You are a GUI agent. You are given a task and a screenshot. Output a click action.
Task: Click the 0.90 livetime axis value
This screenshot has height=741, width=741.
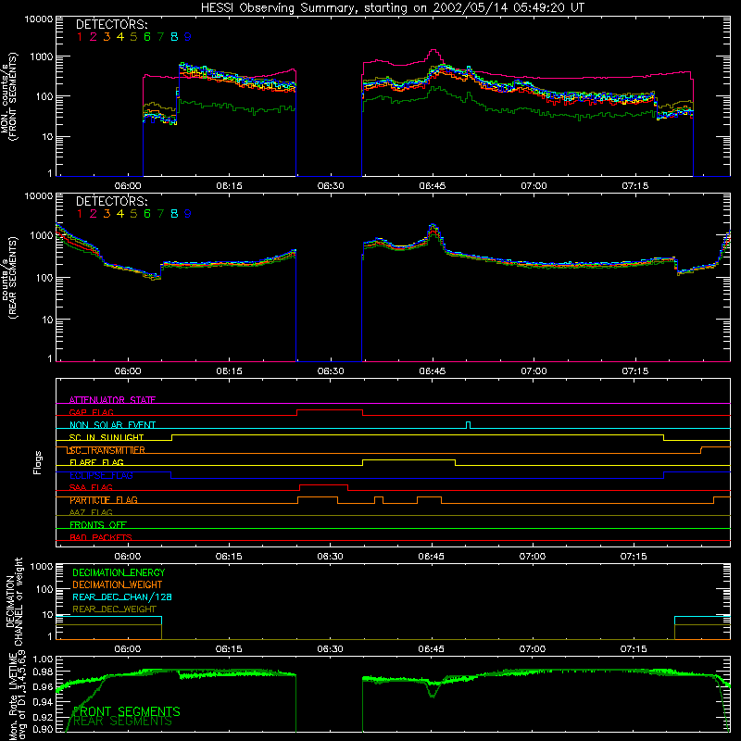pos(44,729)
